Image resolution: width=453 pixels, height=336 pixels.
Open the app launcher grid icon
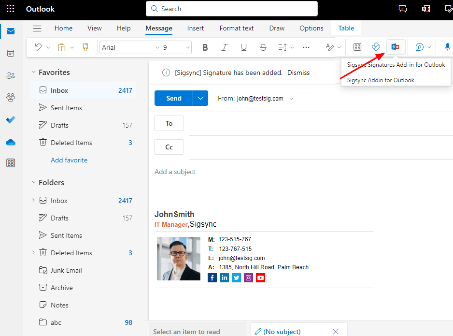tap(10, 9)
